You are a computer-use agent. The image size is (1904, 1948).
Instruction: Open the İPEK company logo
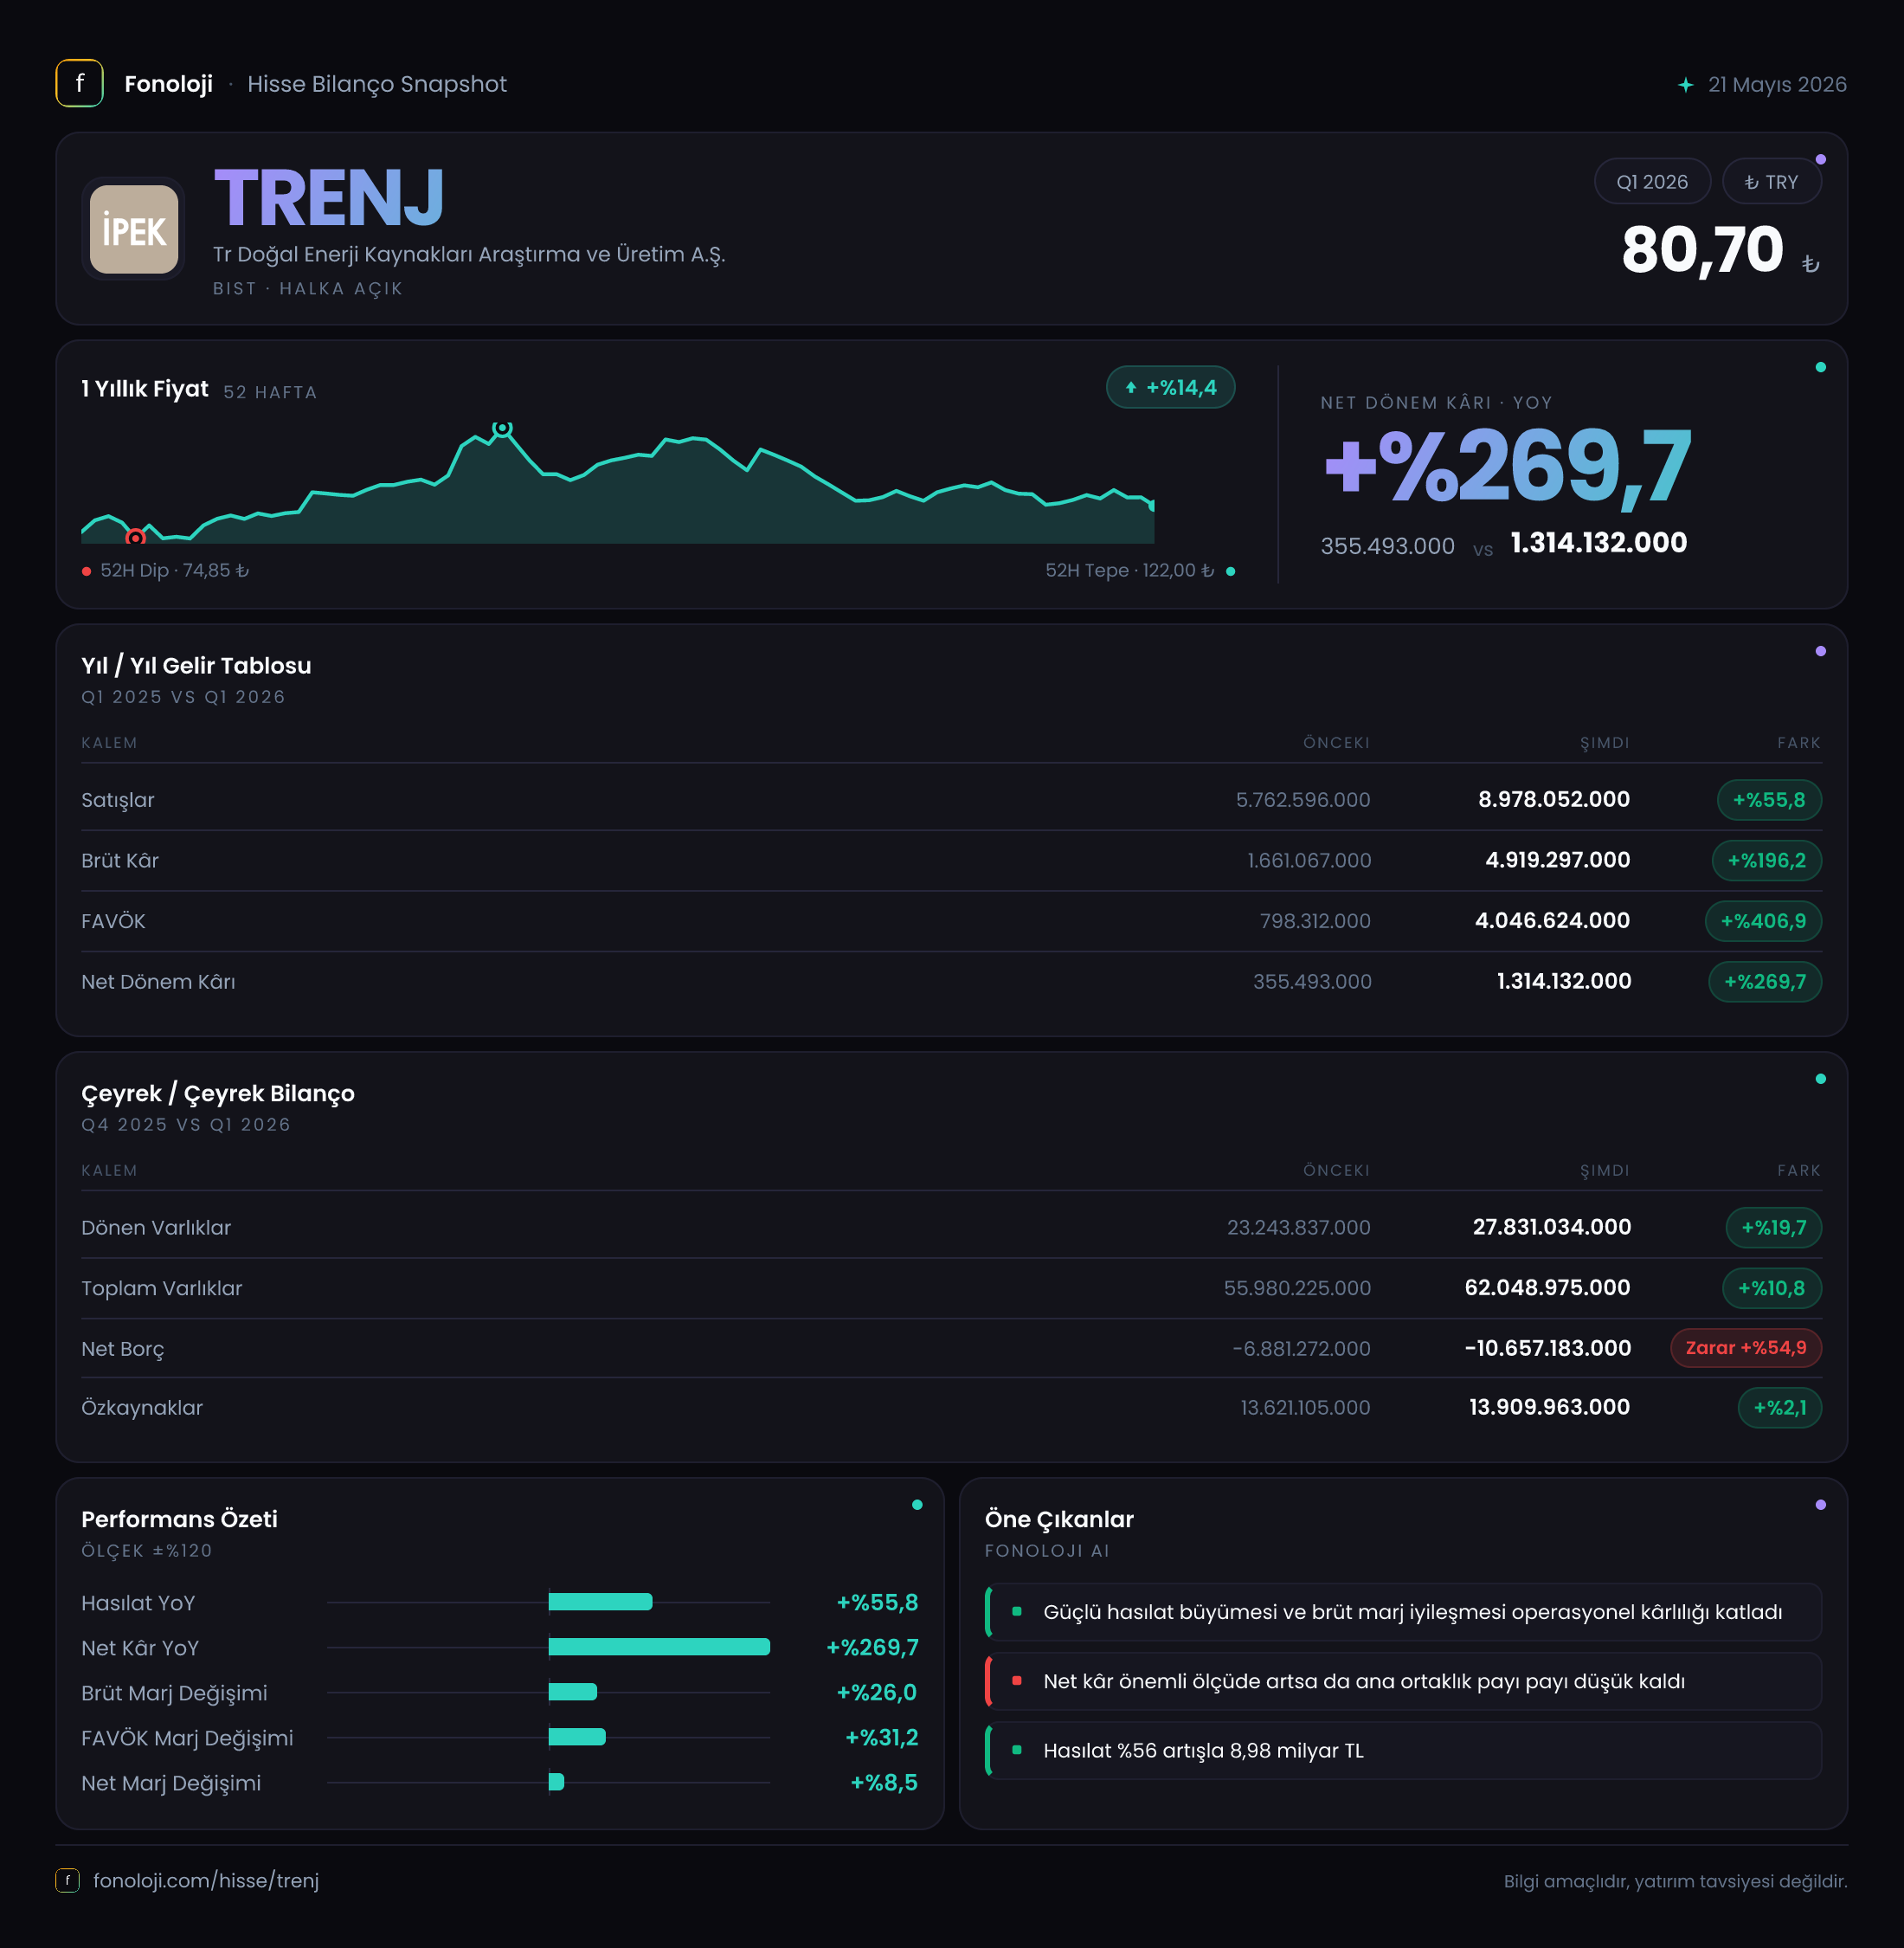coord(134,229)
